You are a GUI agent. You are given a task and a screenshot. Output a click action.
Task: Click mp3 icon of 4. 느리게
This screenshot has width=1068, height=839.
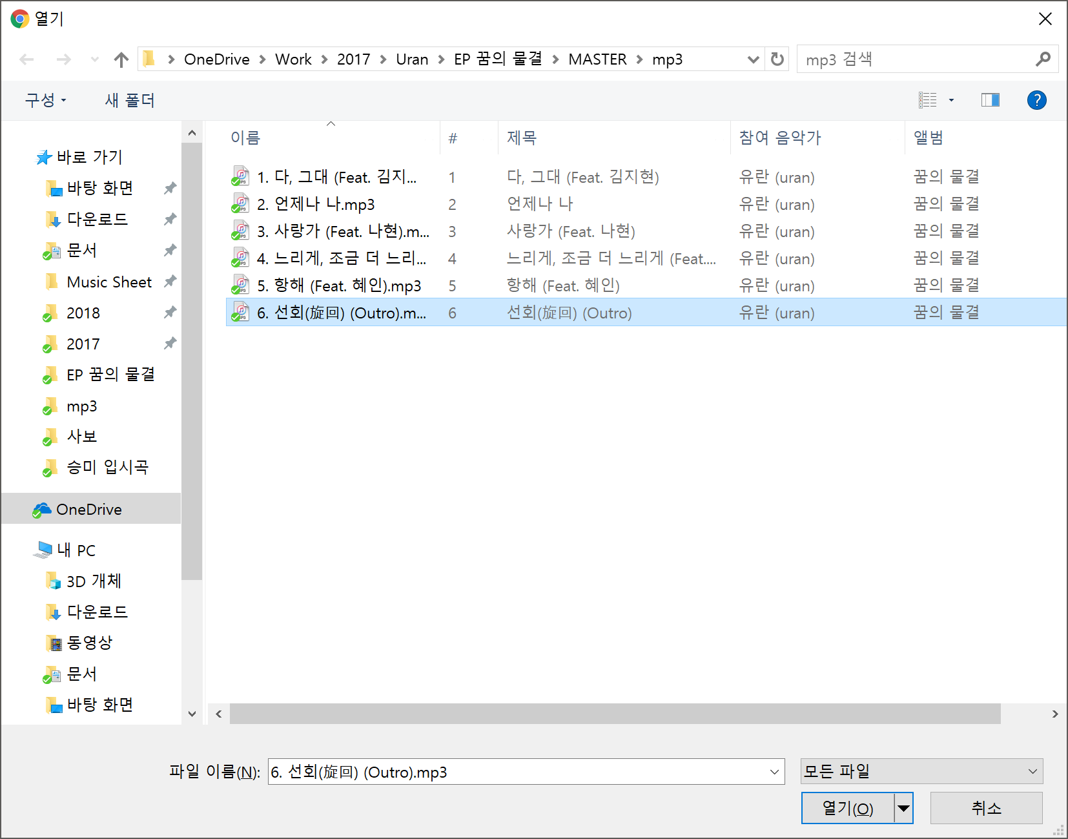pos(240,258)
